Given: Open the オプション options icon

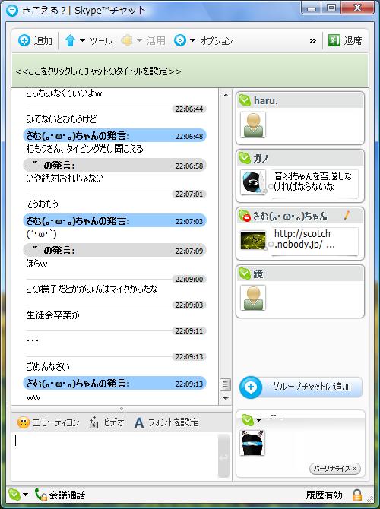Looking at the screenshot, I should [x=180, y=40].
